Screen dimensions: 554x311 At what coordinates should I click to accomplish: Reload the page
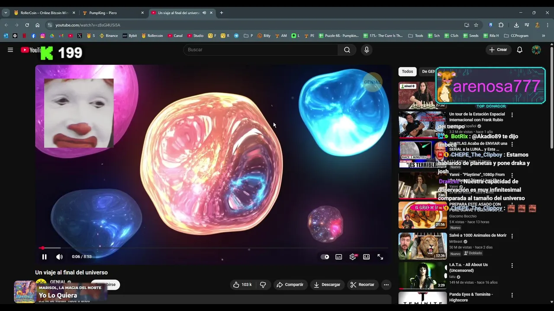click(x=27, y=25)
